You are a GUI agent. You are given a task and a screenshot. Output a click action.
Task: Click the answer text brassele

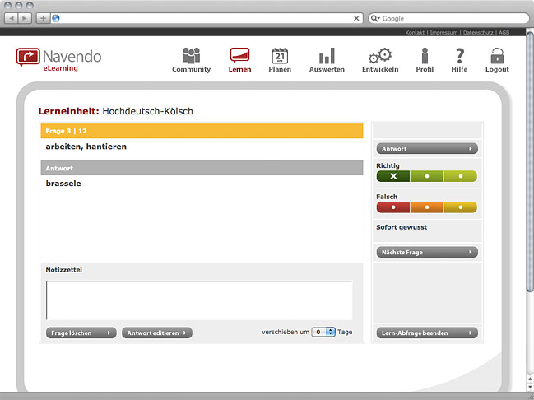point(63,184)
